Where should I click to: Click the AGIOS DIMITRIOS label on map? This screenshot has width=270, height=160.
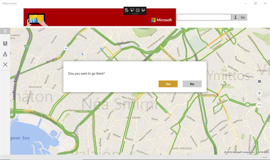click(x=182, y=148)
